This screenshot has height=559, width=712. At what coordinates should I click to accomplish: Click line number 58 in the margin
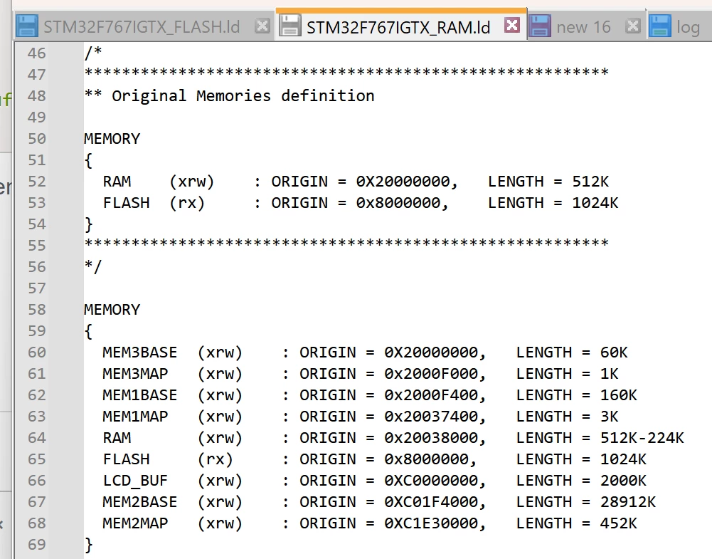pos(37,310)
